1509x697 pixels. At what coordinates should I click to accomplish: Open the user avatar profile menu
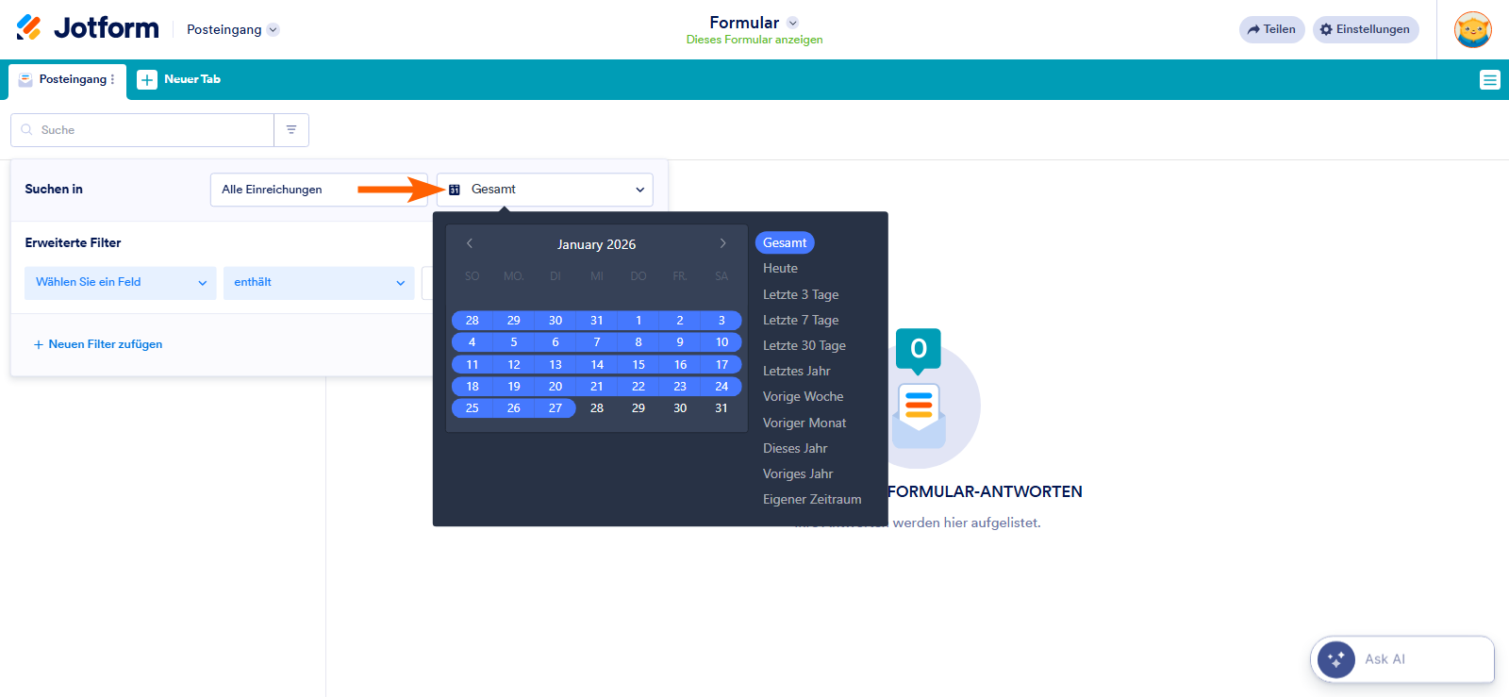tap(1472, 29)
